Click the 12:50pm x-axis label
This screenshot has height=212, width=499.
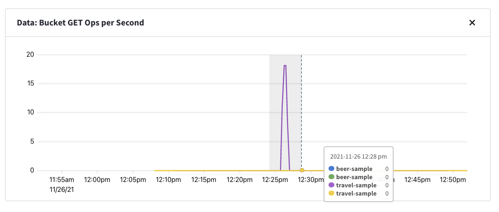pyautogui.click(x=452, y=180)
